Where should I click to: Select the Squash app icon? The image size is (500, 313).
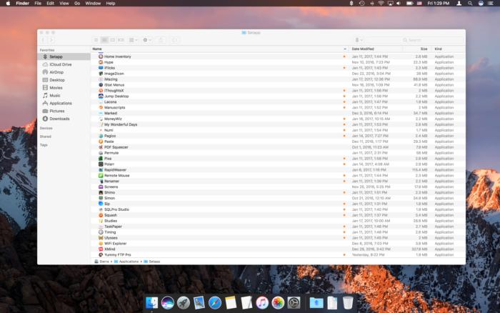pyautogui.click(x=101, y=215)
